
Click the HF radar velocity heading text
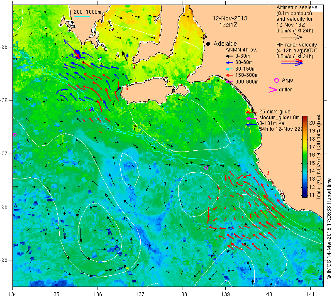(296, 45)
